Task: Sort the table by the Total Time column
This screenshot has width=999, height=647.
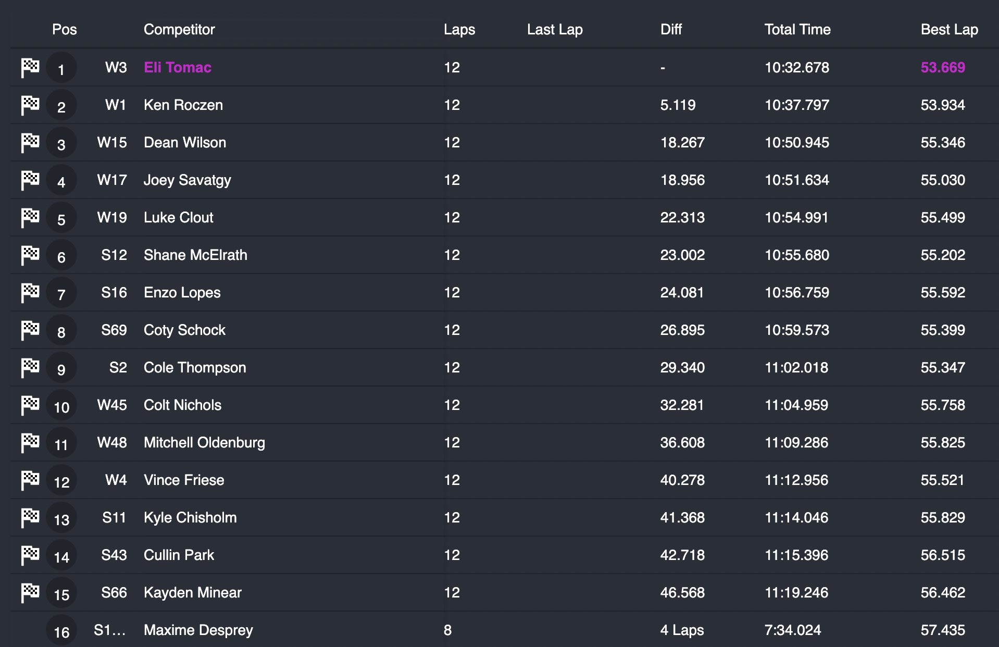Action: pyautogui.click(x=796, y=30)
